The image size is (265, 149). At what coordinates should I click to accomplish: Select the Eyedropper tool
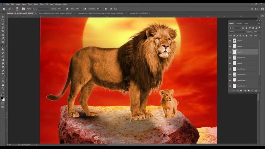(3, 38)
